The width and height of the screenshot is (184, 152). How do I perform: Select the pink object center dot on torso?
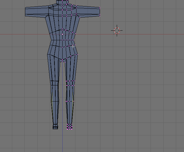(62, 34)
